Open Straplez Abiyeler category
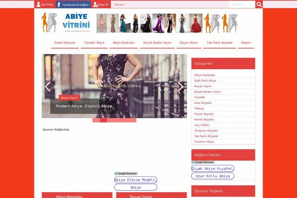Image resolution: width=297 pixels, height=198 pixels. tap(206, 131)
